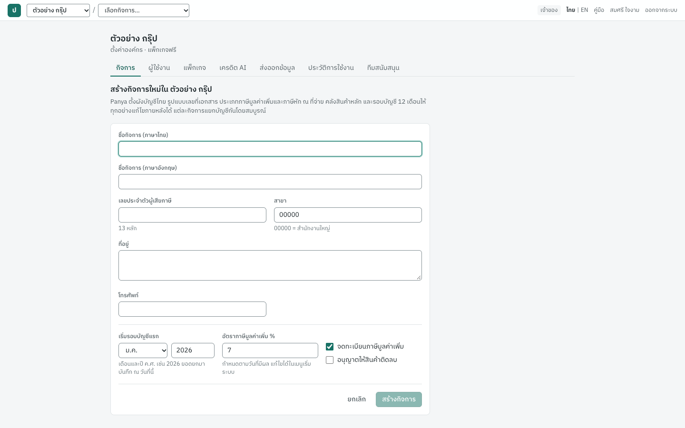View the ประวัติการใช้งาน tab
The height and width of the screenshot is (428, 685).
(x=331, y=68)
